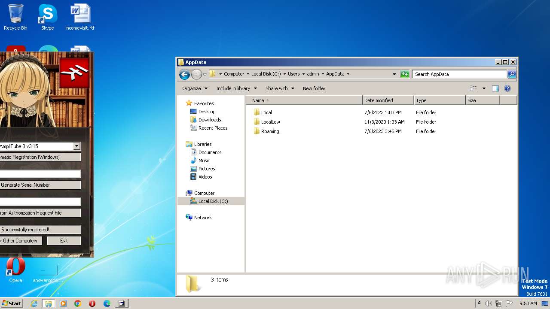Click the Back navigation arrow in Explorer
550x309 pixels.
click(184, 74)
